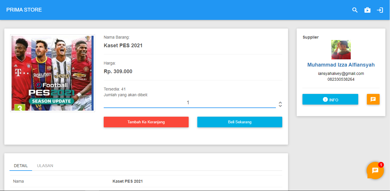Go to PRIMA STORE home title

[x=24, y=10]
